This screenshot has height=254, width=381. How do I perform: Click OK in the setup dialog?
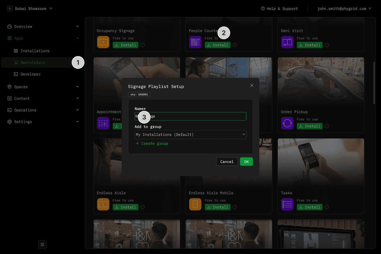(x=246, y=162)
